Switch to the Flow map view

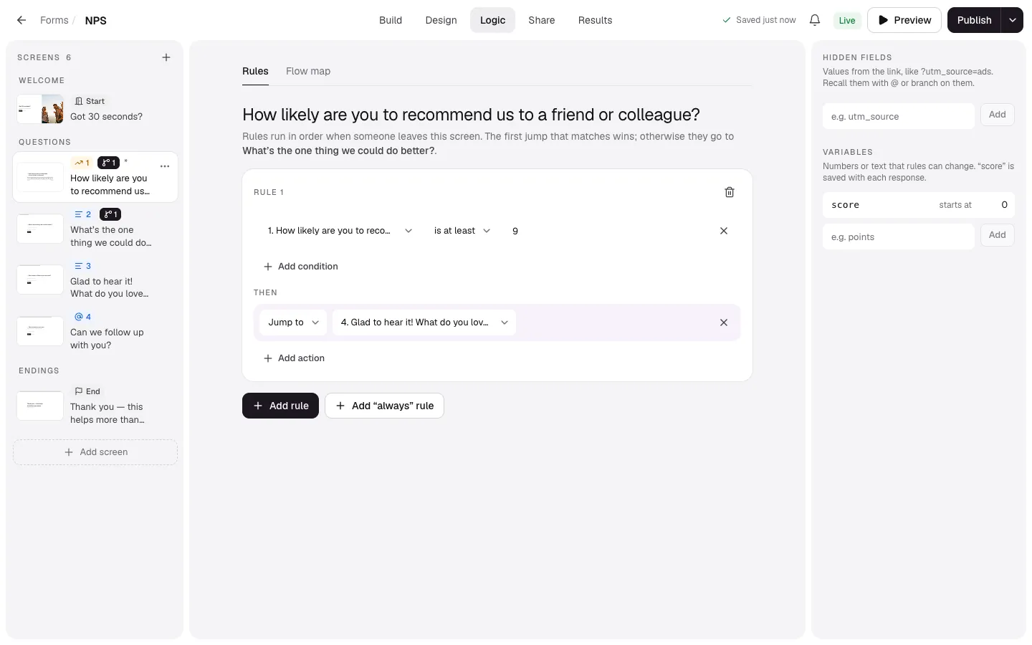tap(308, 71)
